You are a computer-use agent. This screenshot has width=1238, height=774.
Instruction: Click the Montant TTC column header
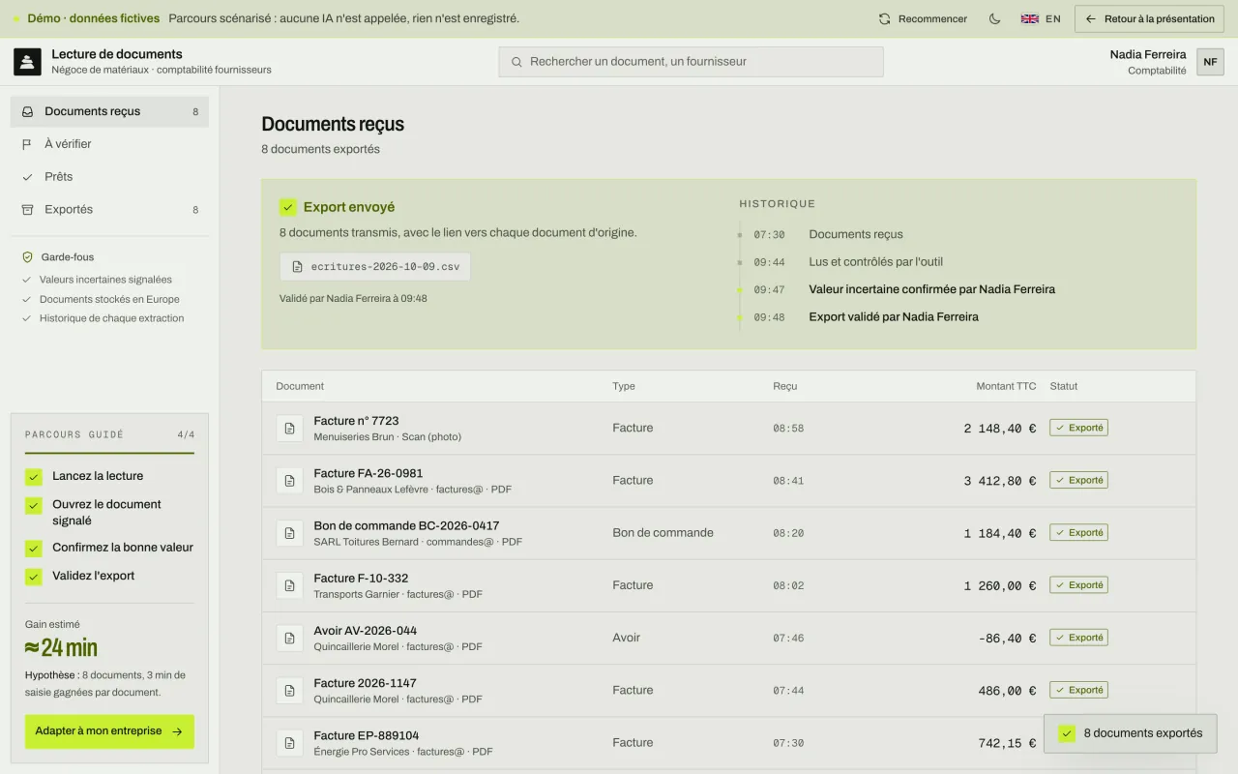coord(1006,386)
